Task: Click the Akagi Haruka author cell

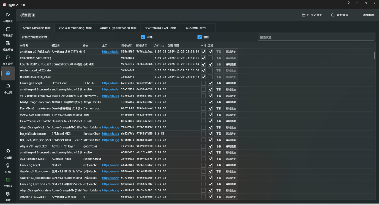Action: tap(92, 102)
